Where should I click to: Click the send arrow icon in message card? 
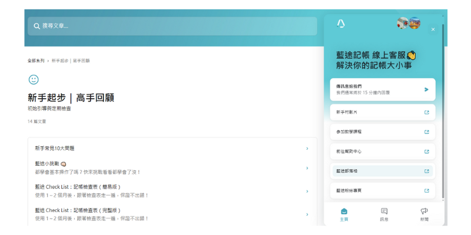[426, 90]
